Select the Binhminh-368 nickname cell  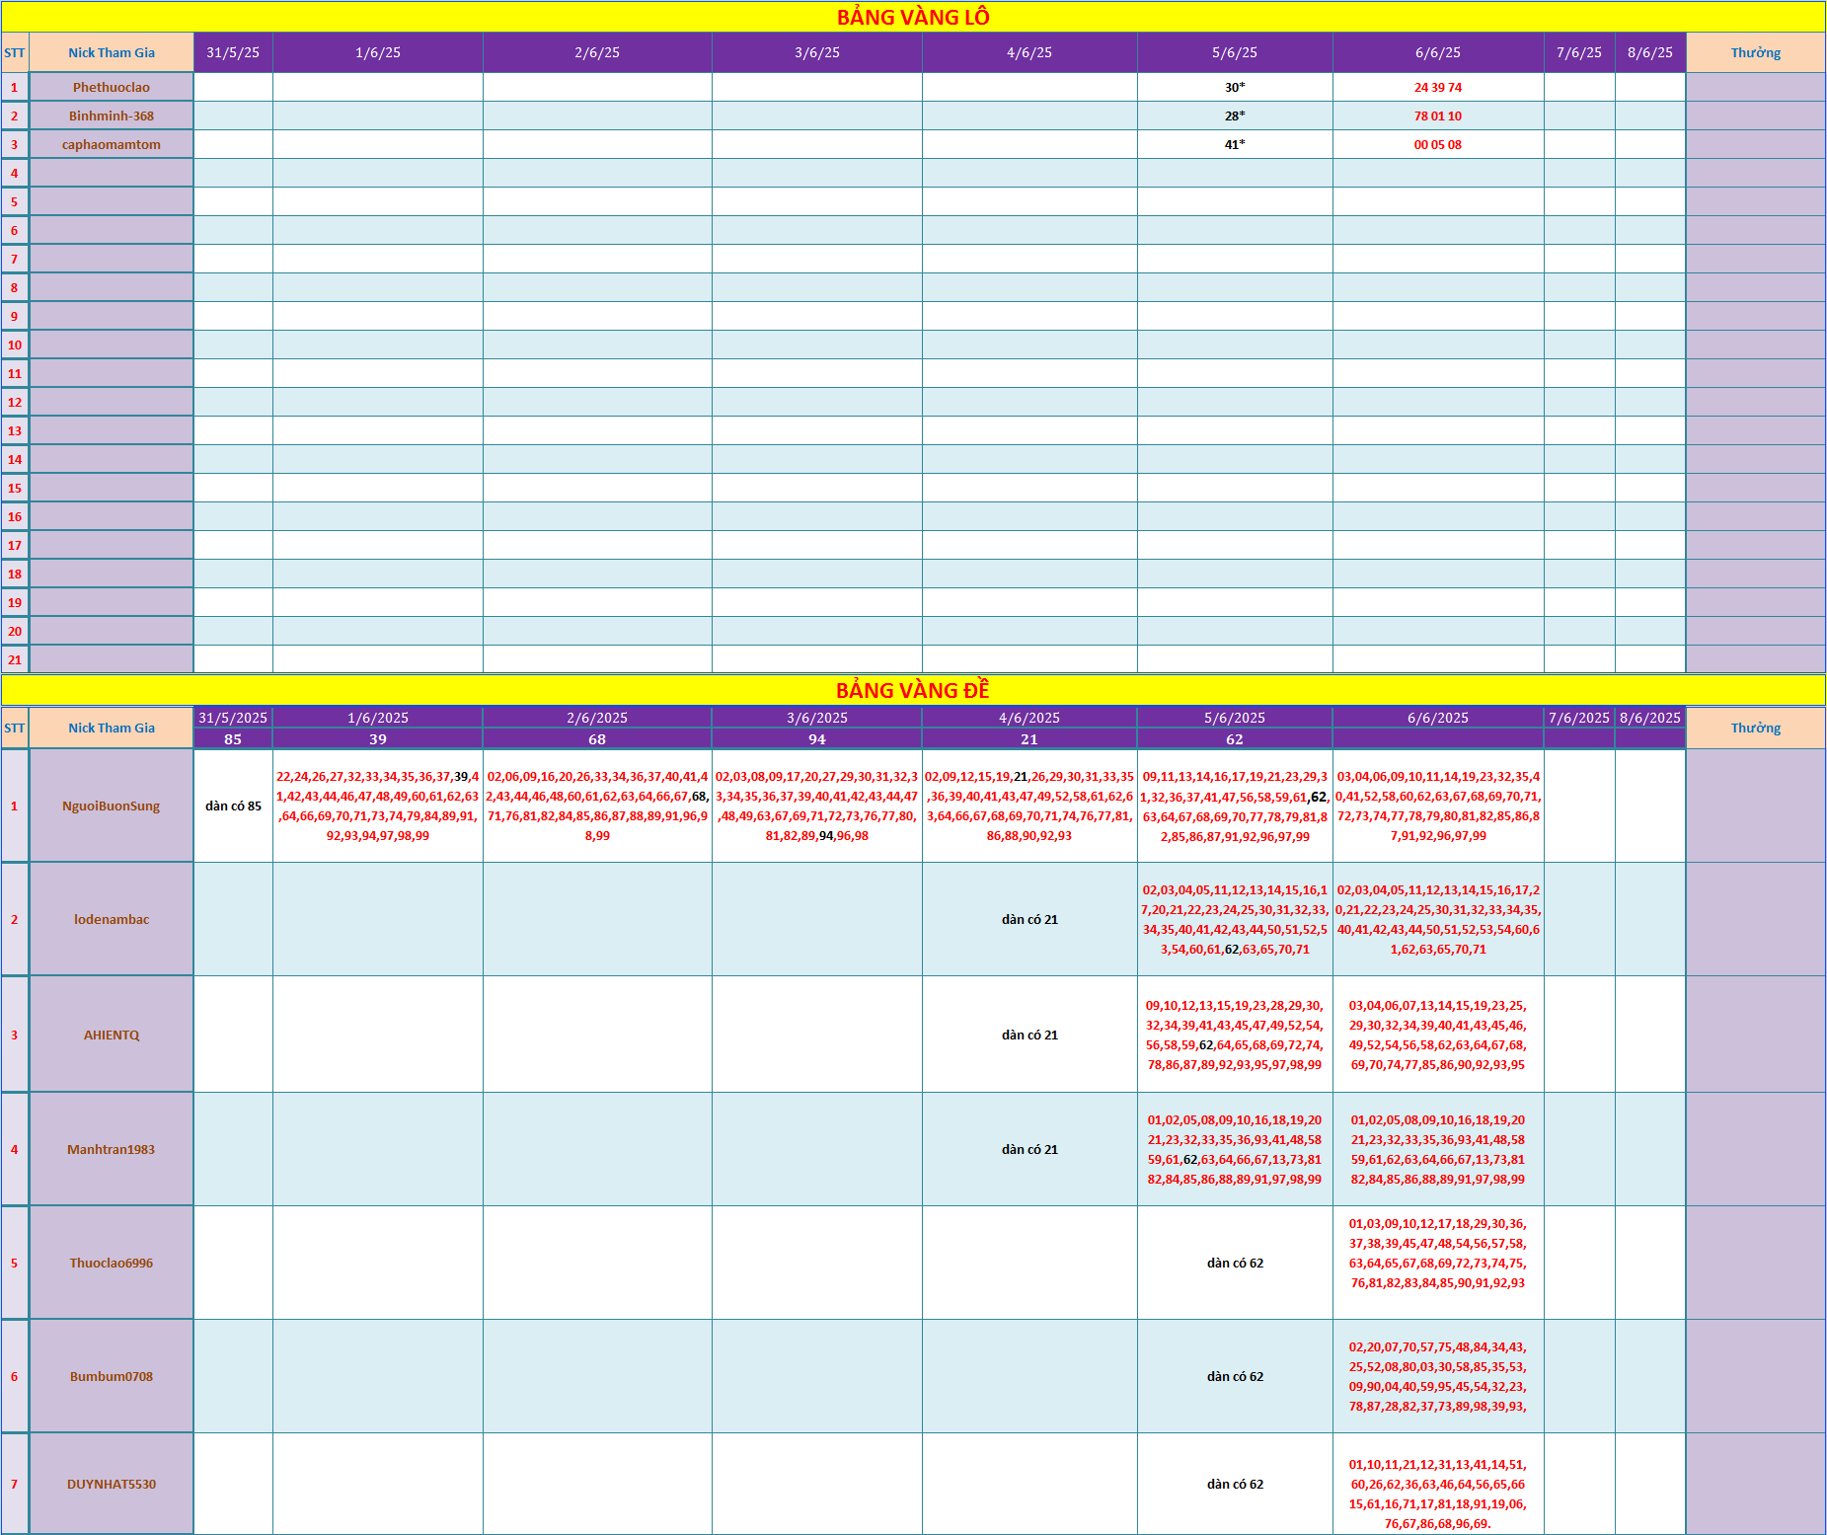(112, 115)
